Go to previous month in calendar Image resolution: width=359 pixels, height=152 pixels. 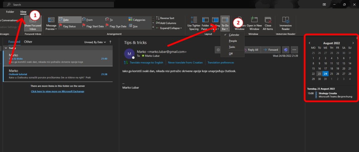click(x=310, y=43)
